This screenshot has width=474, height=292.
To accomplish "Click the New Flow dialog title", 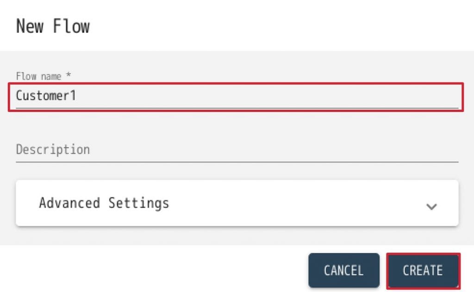I will coord(53,26).
